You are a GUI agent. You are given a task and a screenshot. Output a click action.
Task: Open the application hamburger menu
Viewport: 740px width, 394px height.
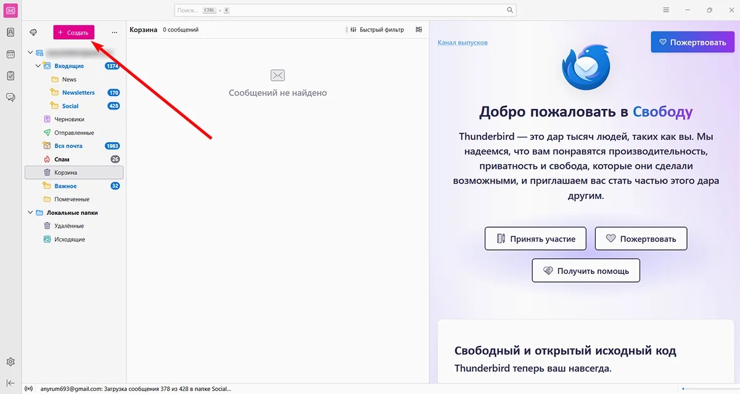(x=666, y=10)
